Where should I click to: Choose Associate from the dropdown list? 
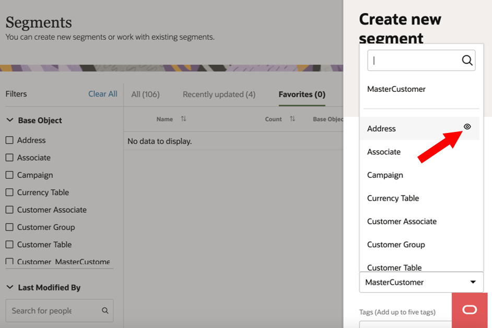coord(384,152)
